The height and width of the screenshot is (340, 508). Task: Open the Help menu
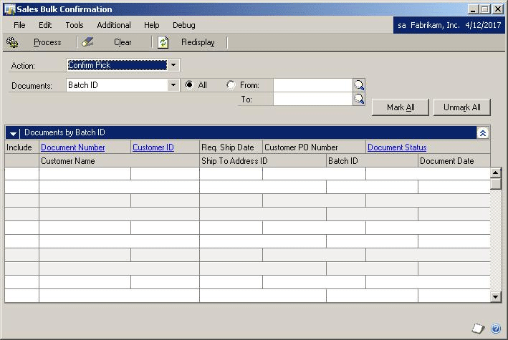click(152, 25)
